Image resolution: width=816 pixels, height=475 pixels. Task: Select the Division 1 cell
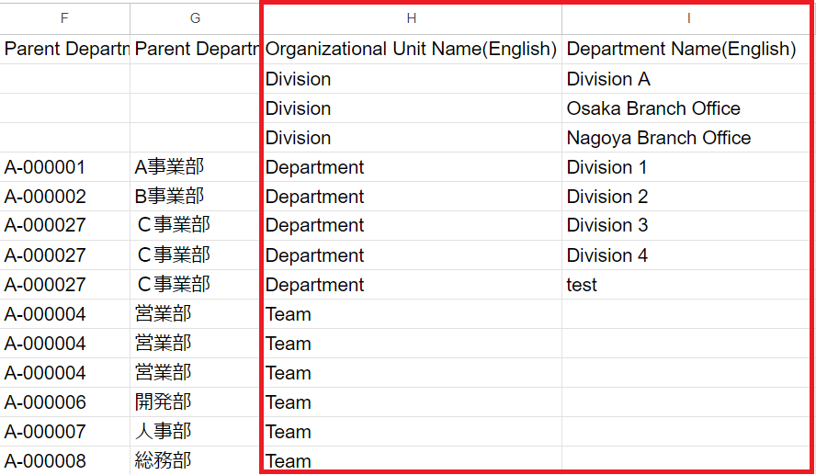(x=606, y=167)
